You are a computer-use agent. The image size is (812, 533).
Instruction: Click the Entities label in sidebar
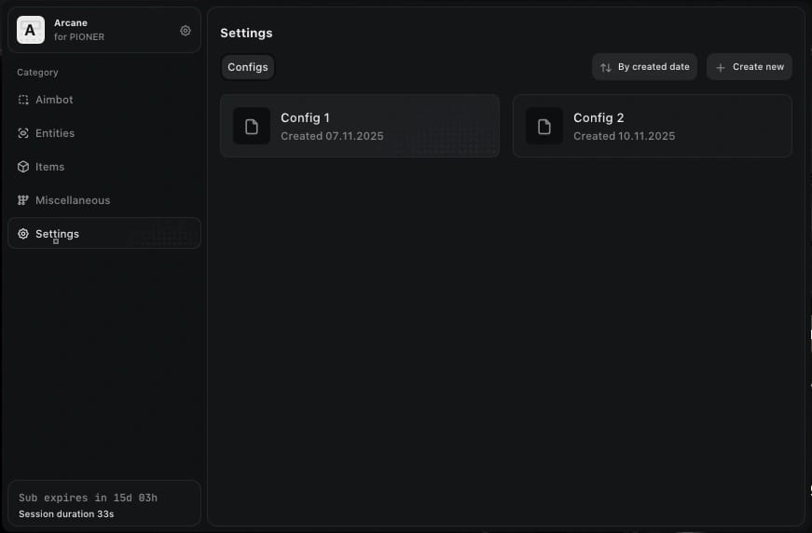click(55, 133)
